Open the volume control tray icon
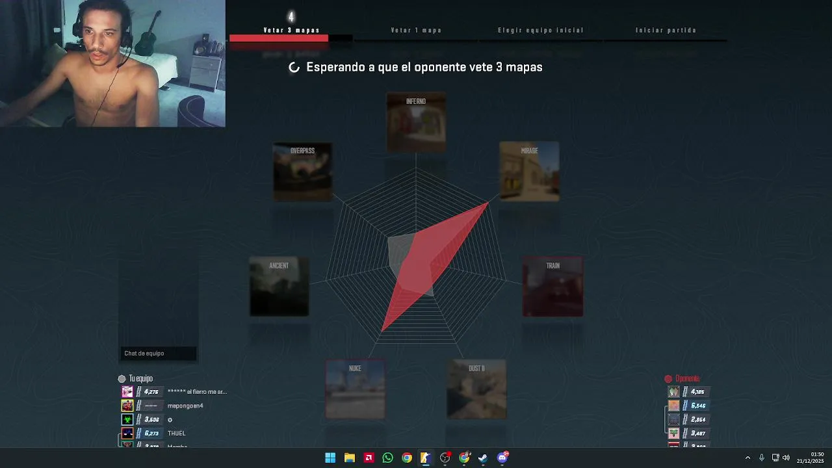Viewport: 832px width, 468px height. tap(786, 458)
